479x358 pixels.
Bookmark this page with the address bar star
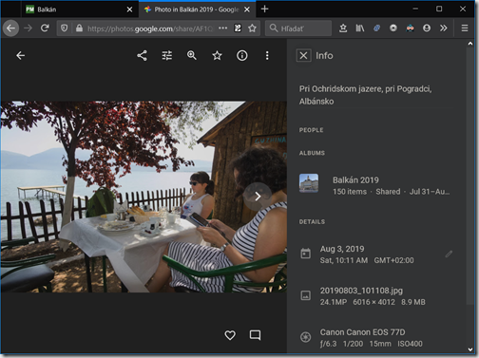[x=252, y=28]
